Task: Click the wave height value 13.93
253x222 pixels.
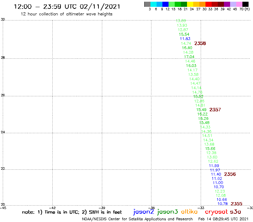Action: (182, 25)
